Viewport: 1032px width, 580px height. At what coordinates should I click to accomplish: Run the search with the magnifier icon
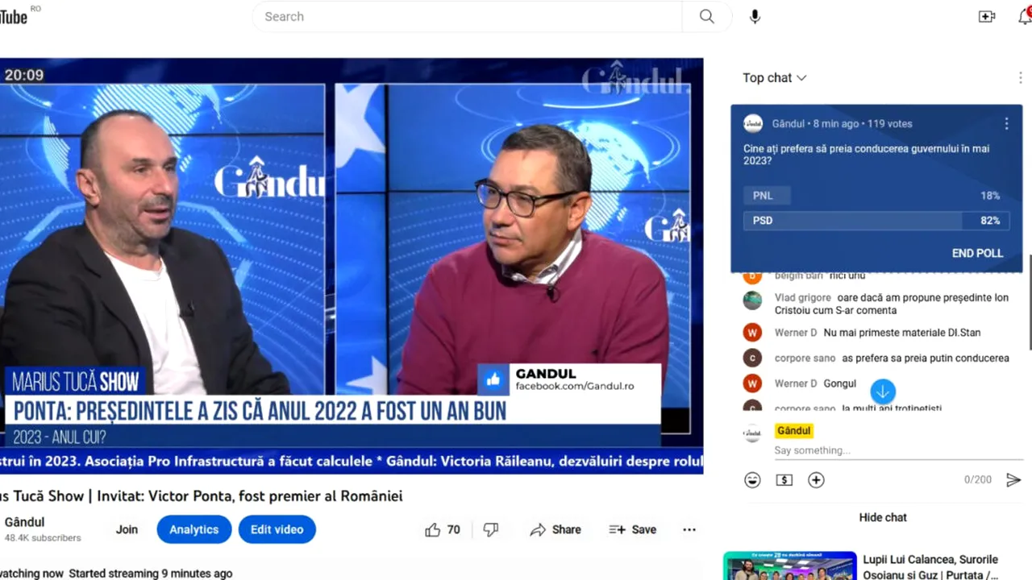[x=706, y=16]
